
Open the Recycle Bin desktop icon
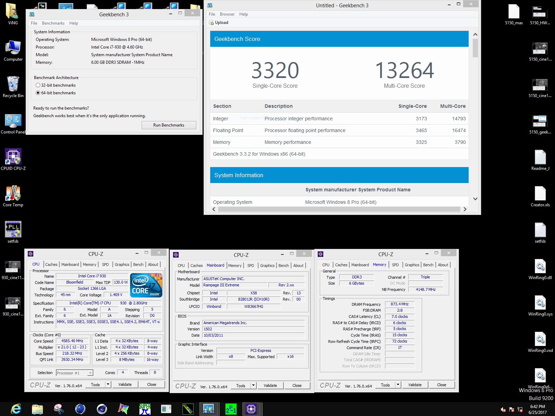[13, 84]
